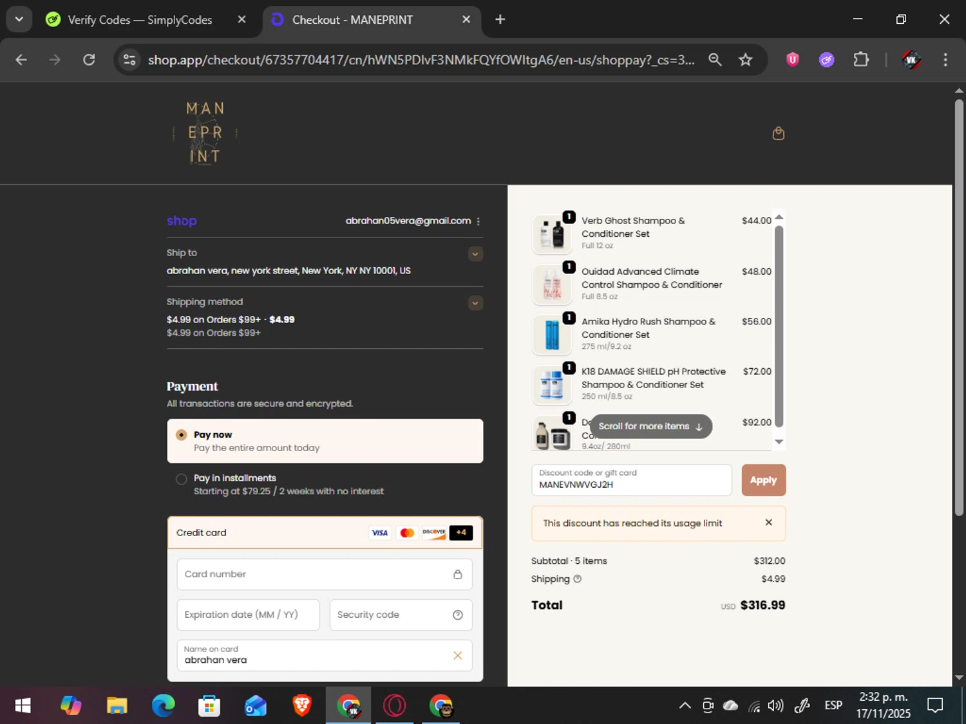Close the Verify Codes SimplyCodes tab

(241, 19)
